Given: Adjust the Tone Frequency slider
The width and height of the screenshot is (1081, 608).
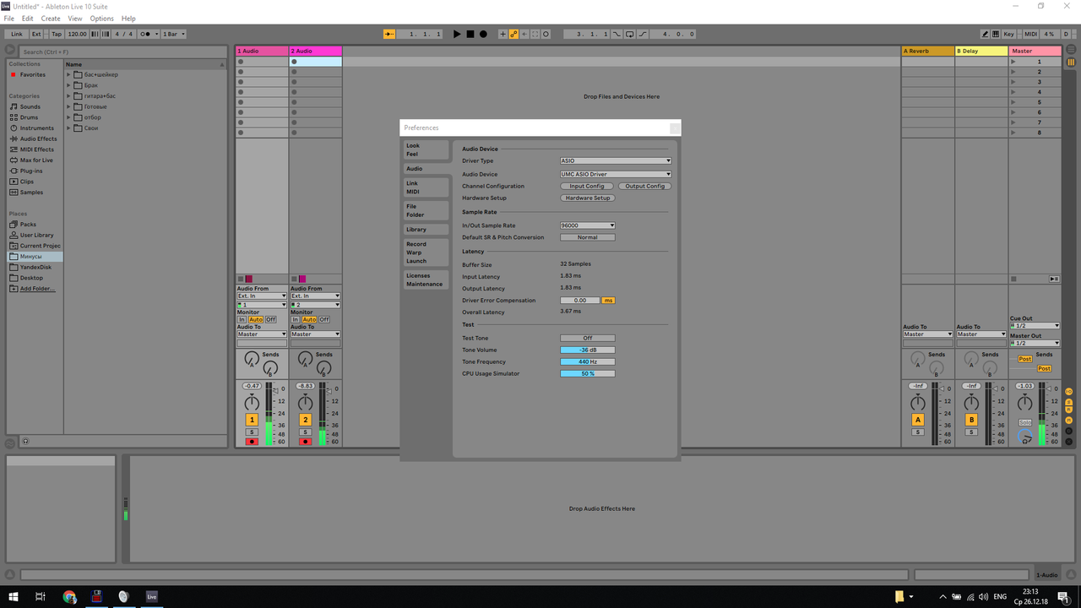Looking at the screenshot, I should [587, 361].
